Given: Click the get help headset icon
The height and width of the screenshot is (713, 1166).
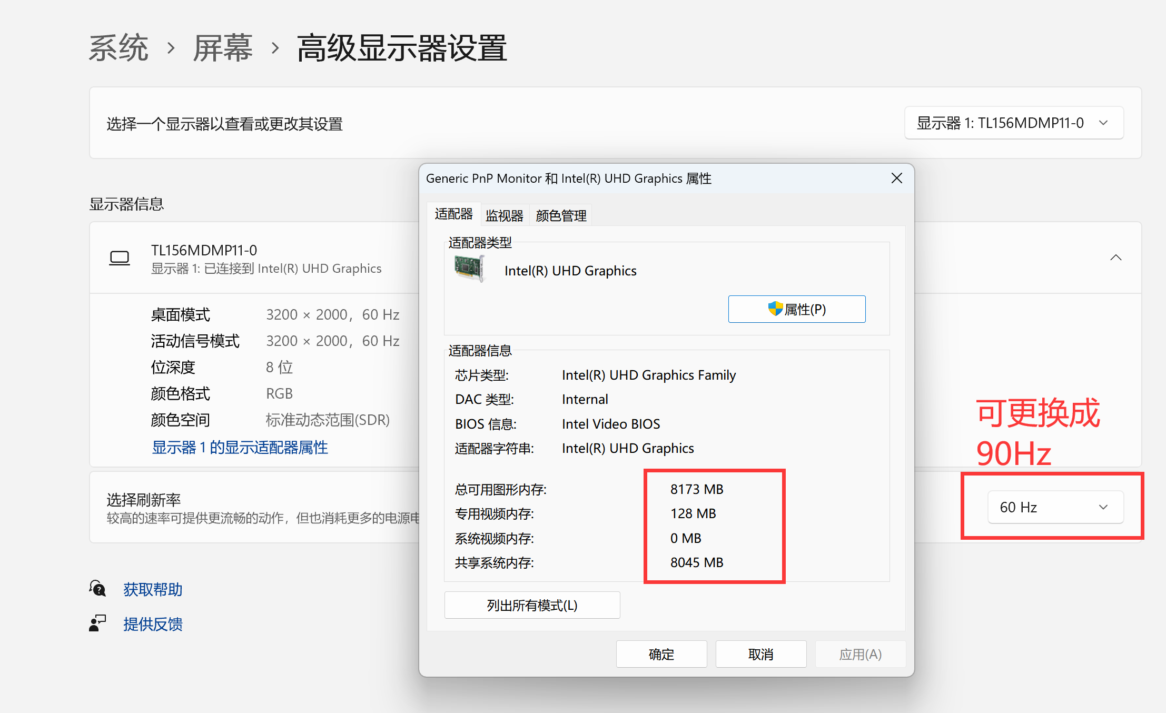Looking at the screenshot, I should (98, 589).
